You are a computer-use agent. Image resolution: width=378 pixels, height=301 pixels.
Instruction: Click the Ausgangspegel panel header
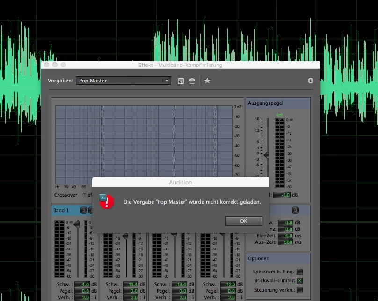278,103
